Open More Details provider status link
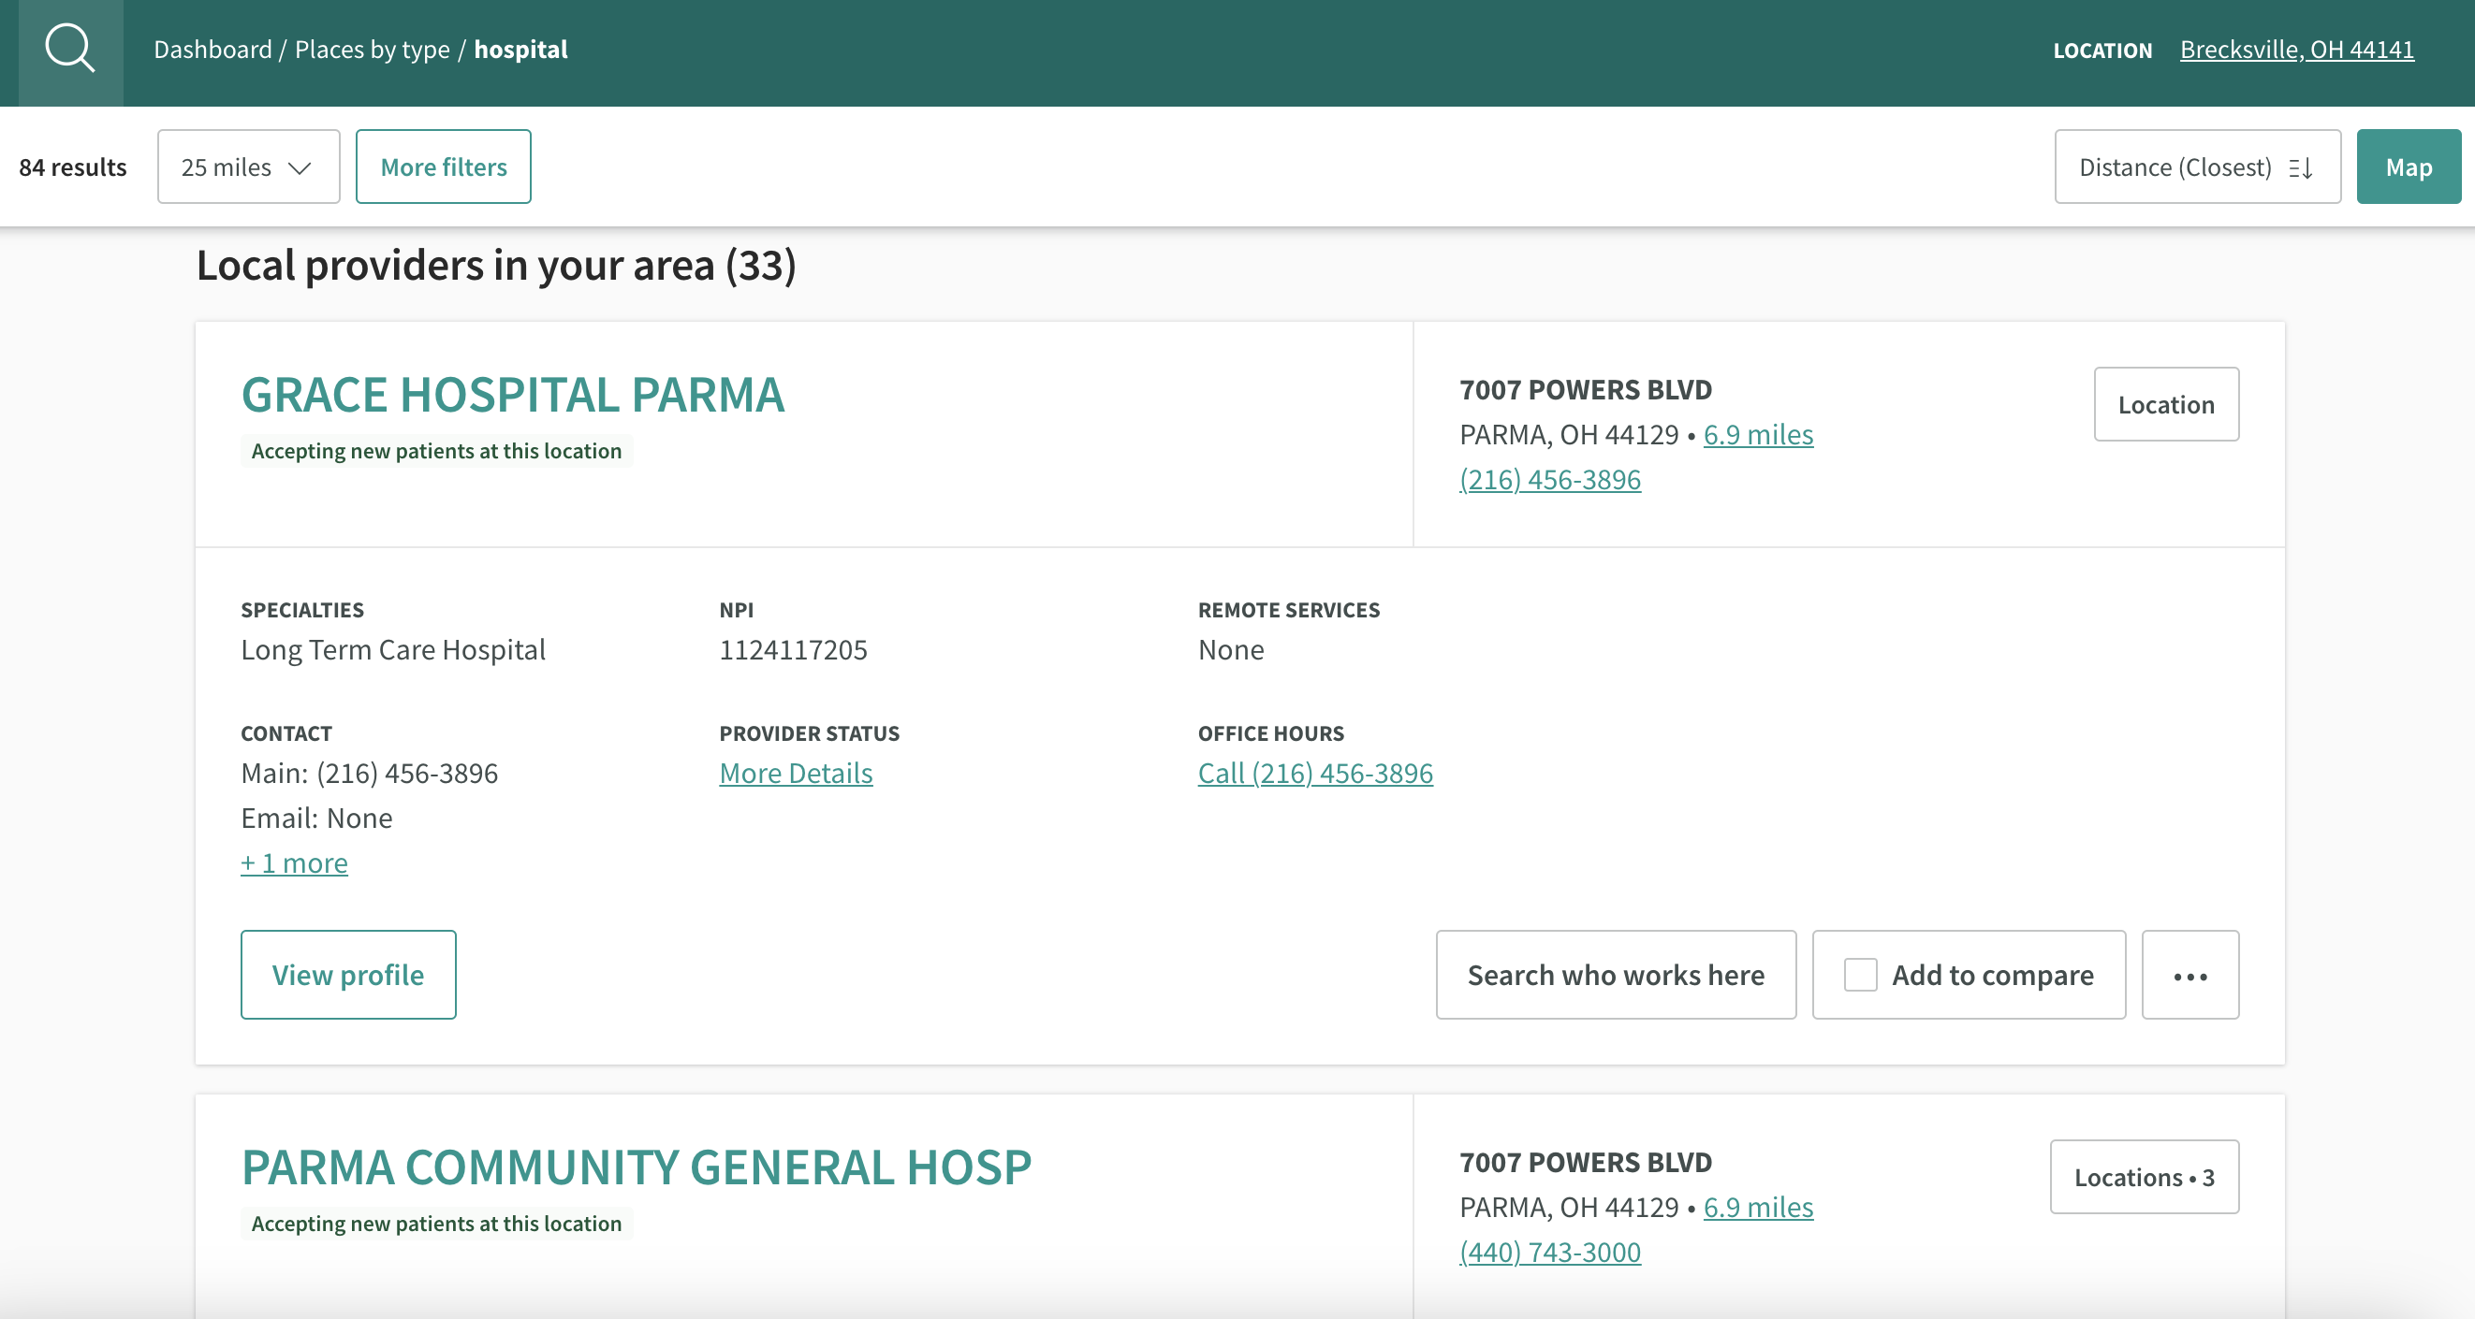 point(796,773)
